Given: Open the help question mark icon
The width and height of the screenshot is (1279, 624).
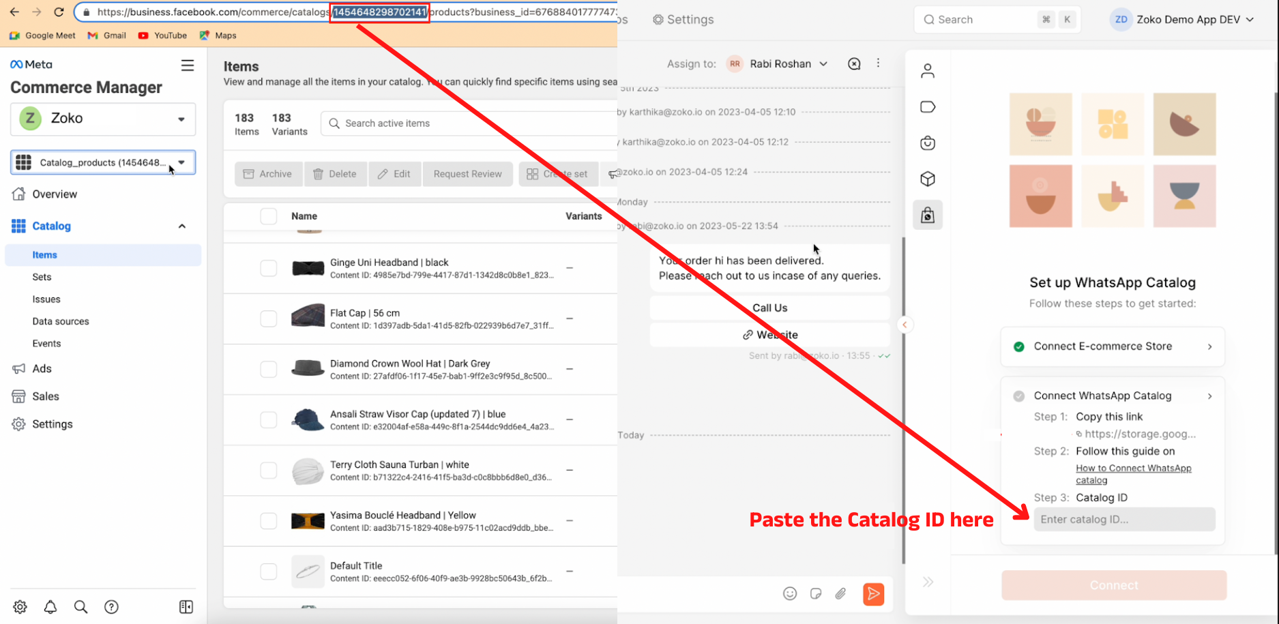Looking at the screenshot, I should [x=111, y=607].
